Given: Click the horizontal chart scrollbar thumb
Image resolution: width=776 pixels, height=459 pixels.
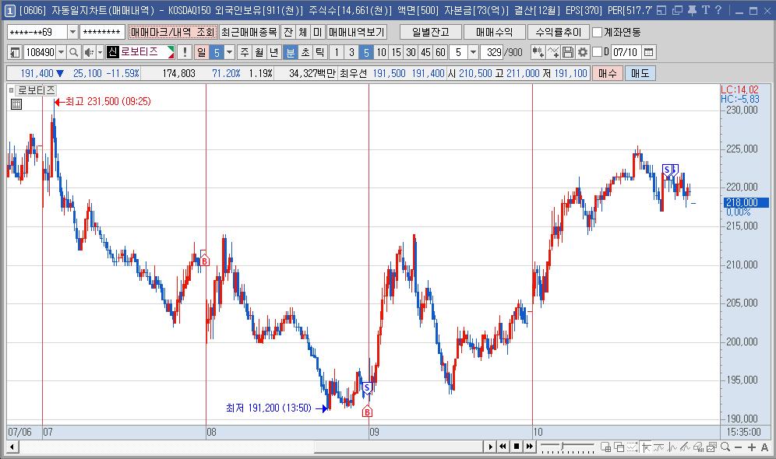Looking at the screenshot, I should 398,447.
